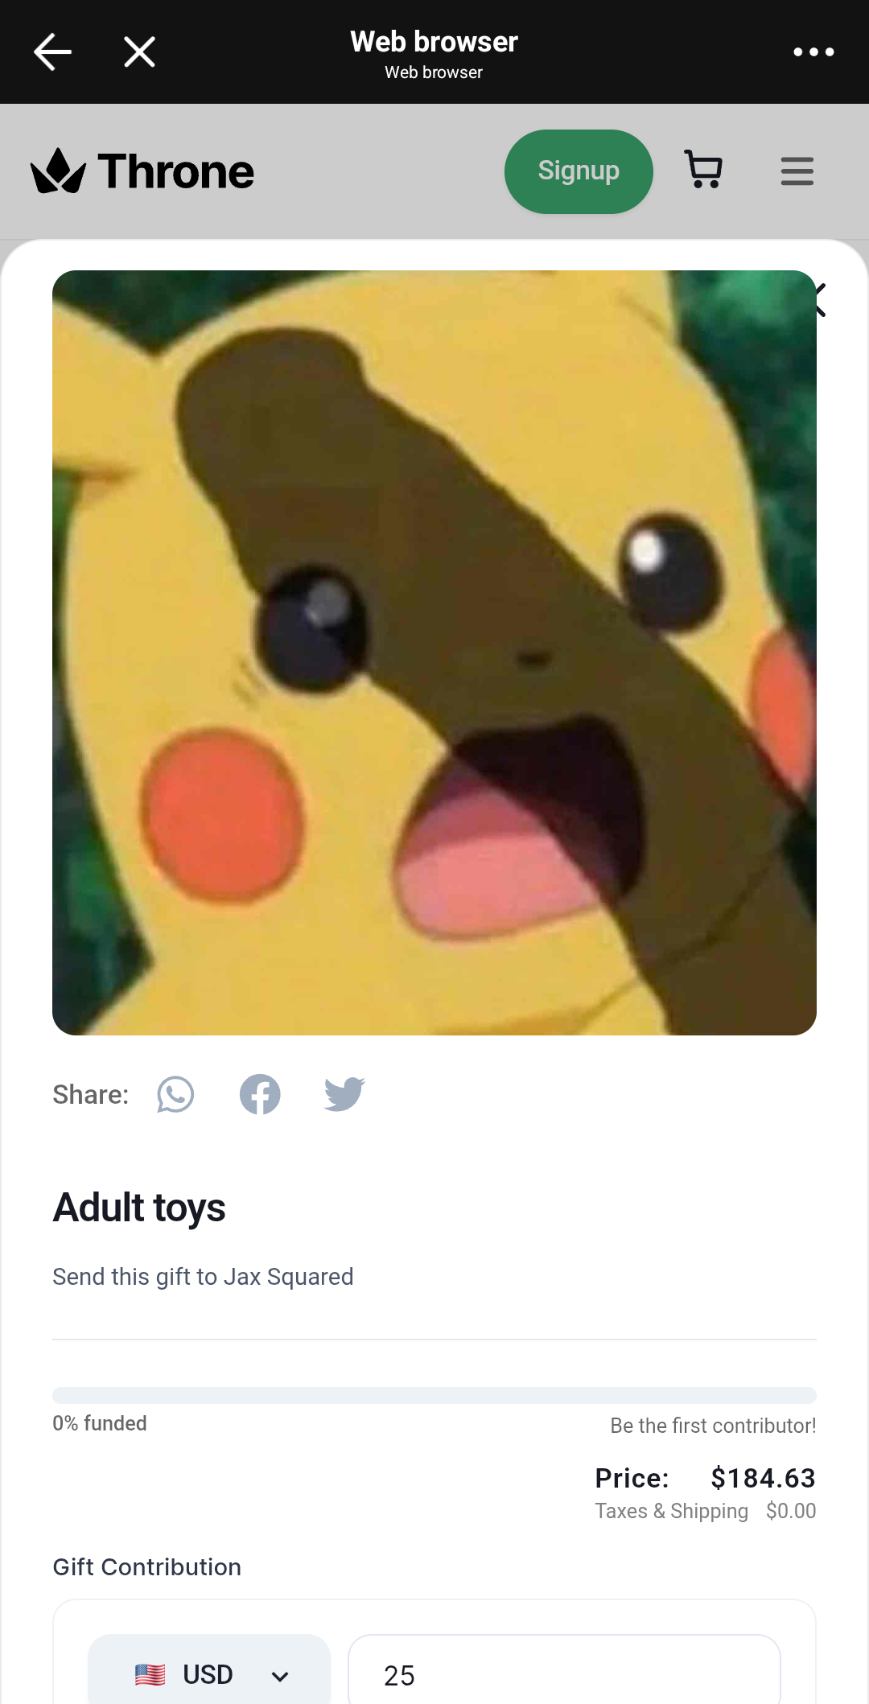Share this gift via WhatsApp
The image size is (869, 1704).
(175, 1094)
